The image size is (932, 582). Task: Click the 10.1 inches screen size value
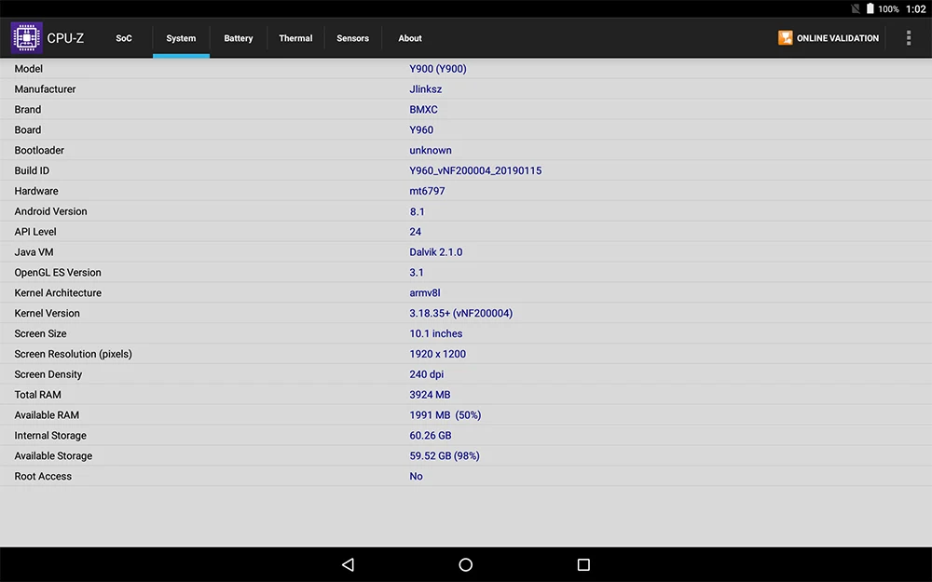(x=435, y=333)
